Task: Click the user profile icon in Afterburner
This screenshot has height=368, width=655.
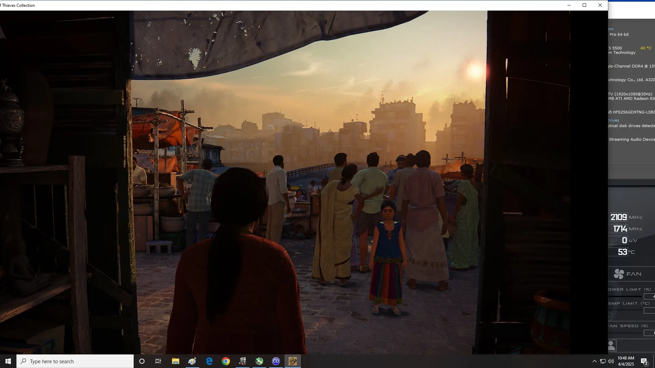Action: 612,346
